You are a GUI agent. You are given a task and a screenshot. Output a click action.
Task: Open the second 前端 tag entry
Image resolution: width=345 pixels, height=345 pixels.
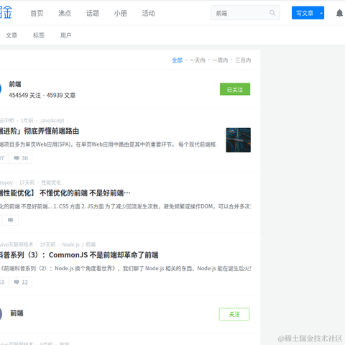tap(17, 313)
